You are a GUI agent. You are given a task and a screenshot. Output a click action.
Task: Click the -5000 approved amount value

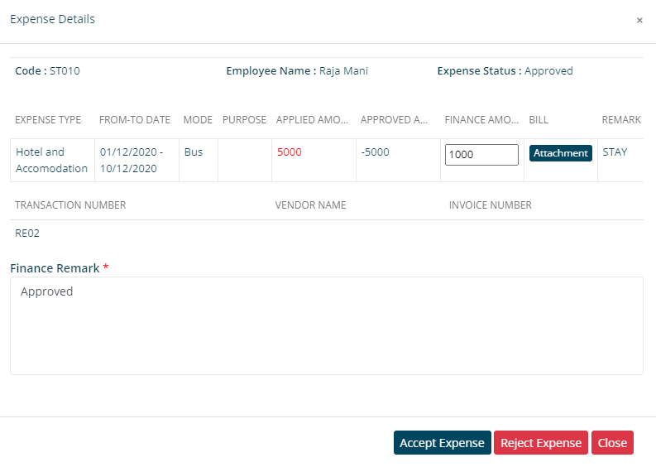[x=376, y=152]
